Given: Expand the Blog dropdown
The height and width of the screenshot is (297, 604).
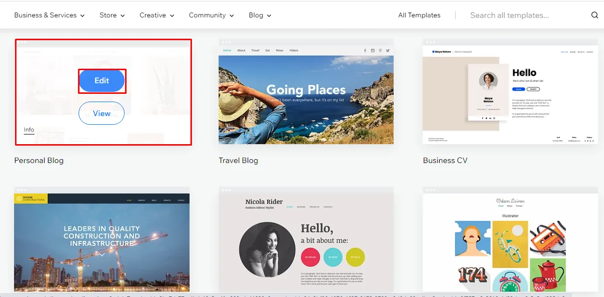Looking at the screenshot, I should pos(260,15).
